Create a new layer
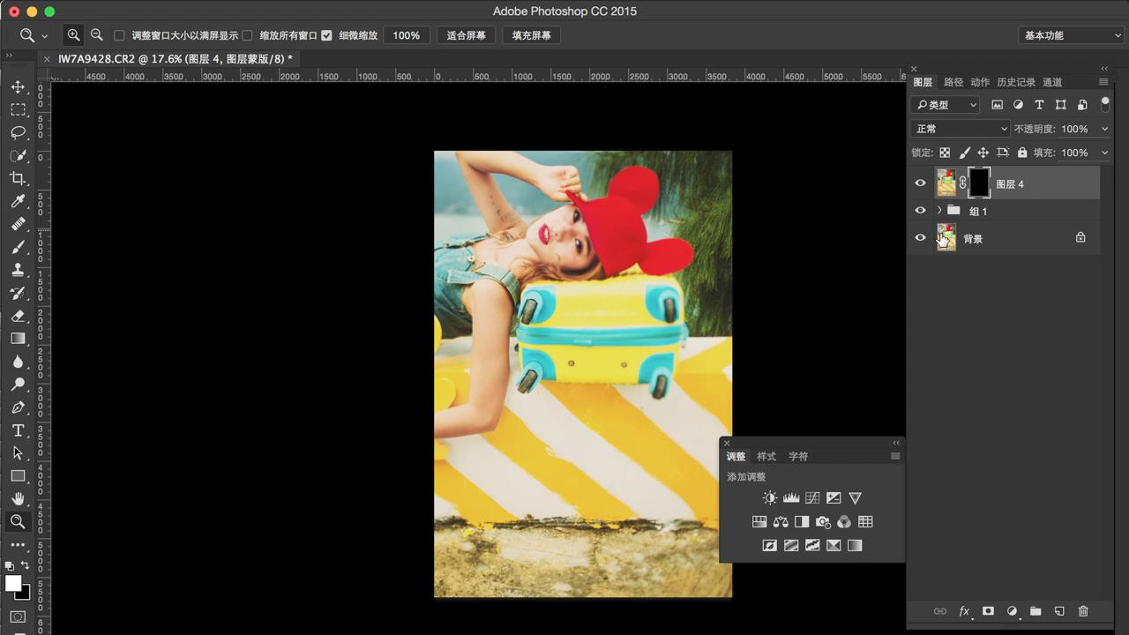This screenshot has width=1129, height=635. [1059, 611]
